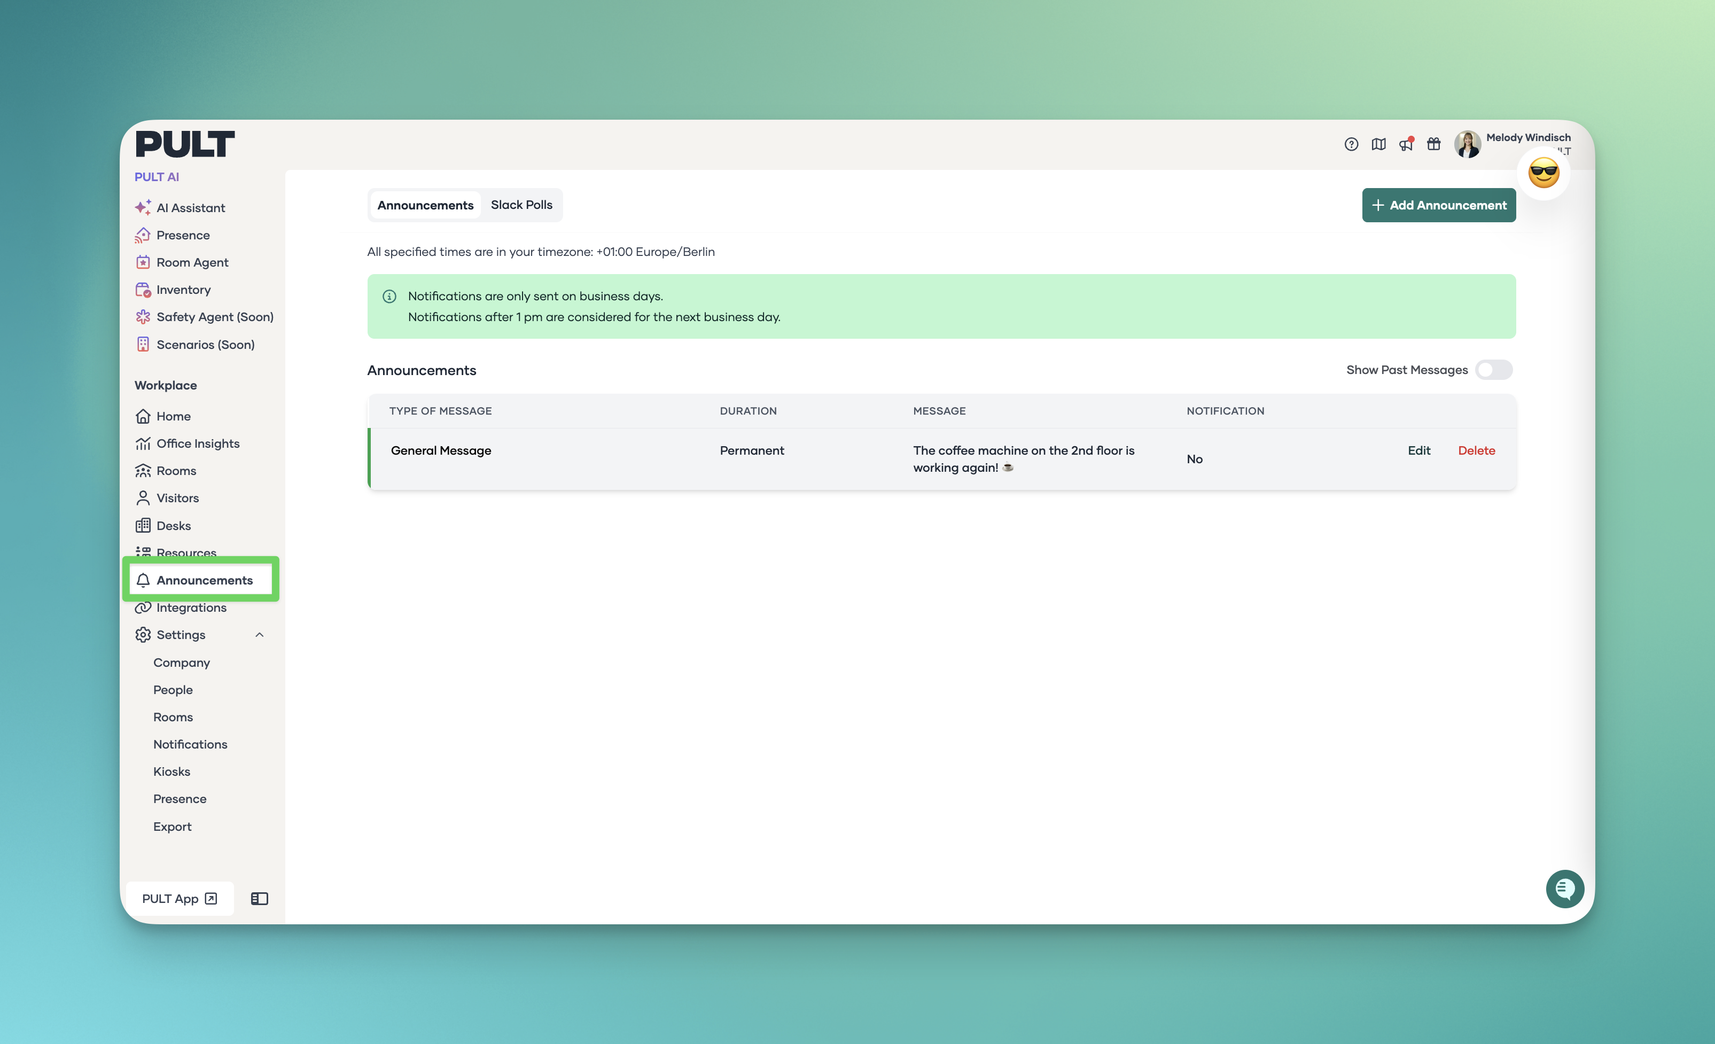The image size is (1715, 1044).
Task: Collapse sidebar with panel icon
Action: tap(260, 899)
